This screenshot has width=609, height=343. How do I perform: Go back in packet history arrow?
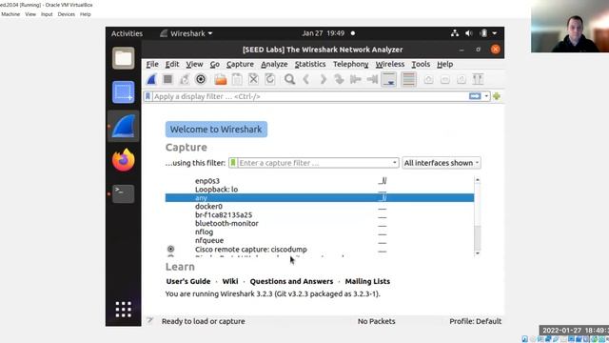pyautogui.click(x=306, y=79)
